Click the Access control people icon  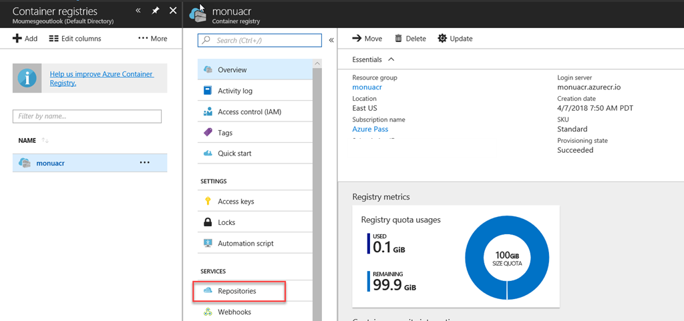point(208,112)
